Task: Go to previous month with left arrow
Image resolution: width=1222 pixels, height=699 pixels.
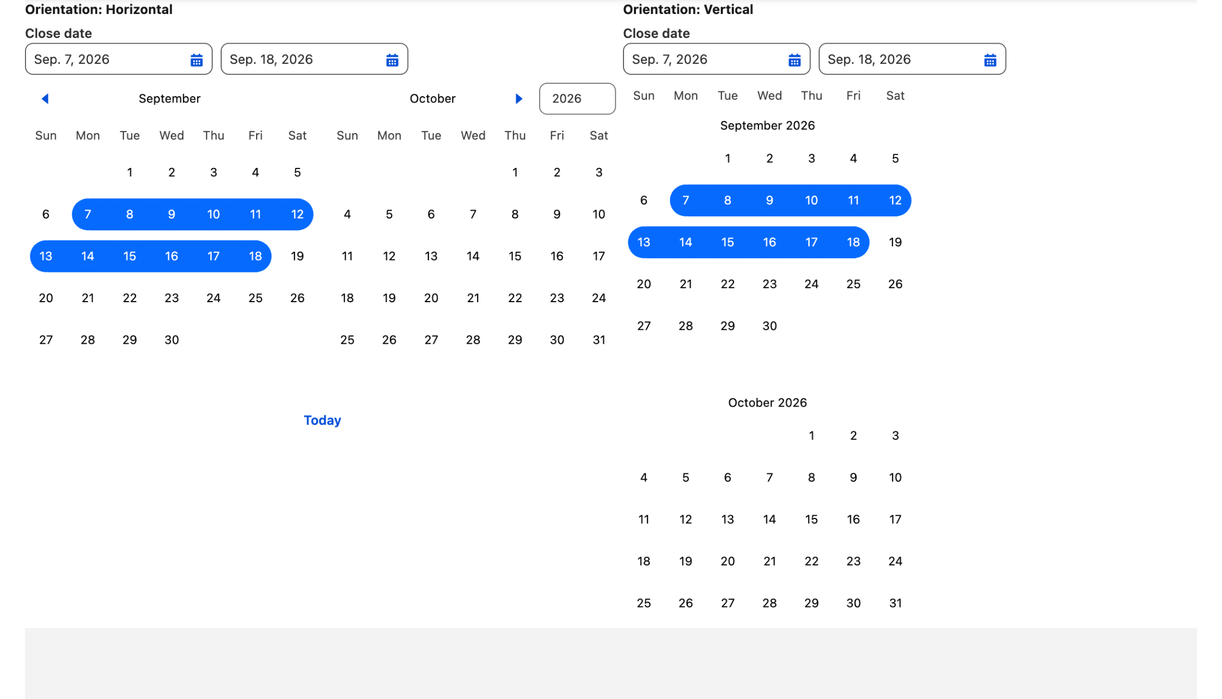Action: click(x=45, y=99)
